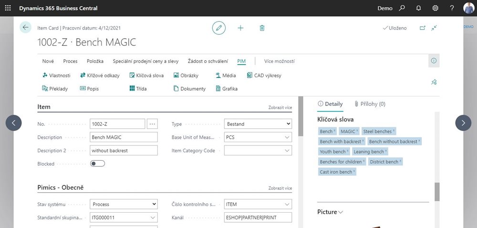This screenshot has width=477, height=228.
Task: Click the main form vertical scrollbar
Action: [x=301, y=116]
